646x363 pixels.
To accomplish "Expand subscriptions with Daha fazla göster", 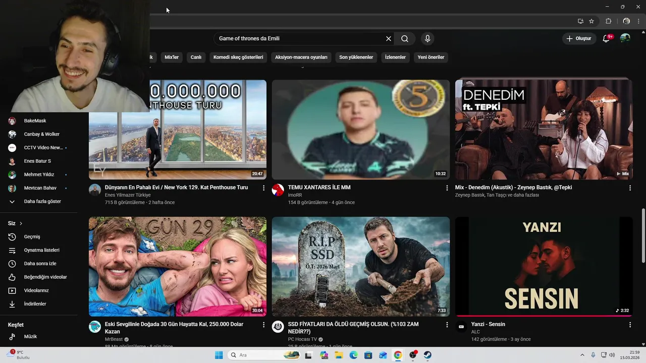I will tap(38, 201).
